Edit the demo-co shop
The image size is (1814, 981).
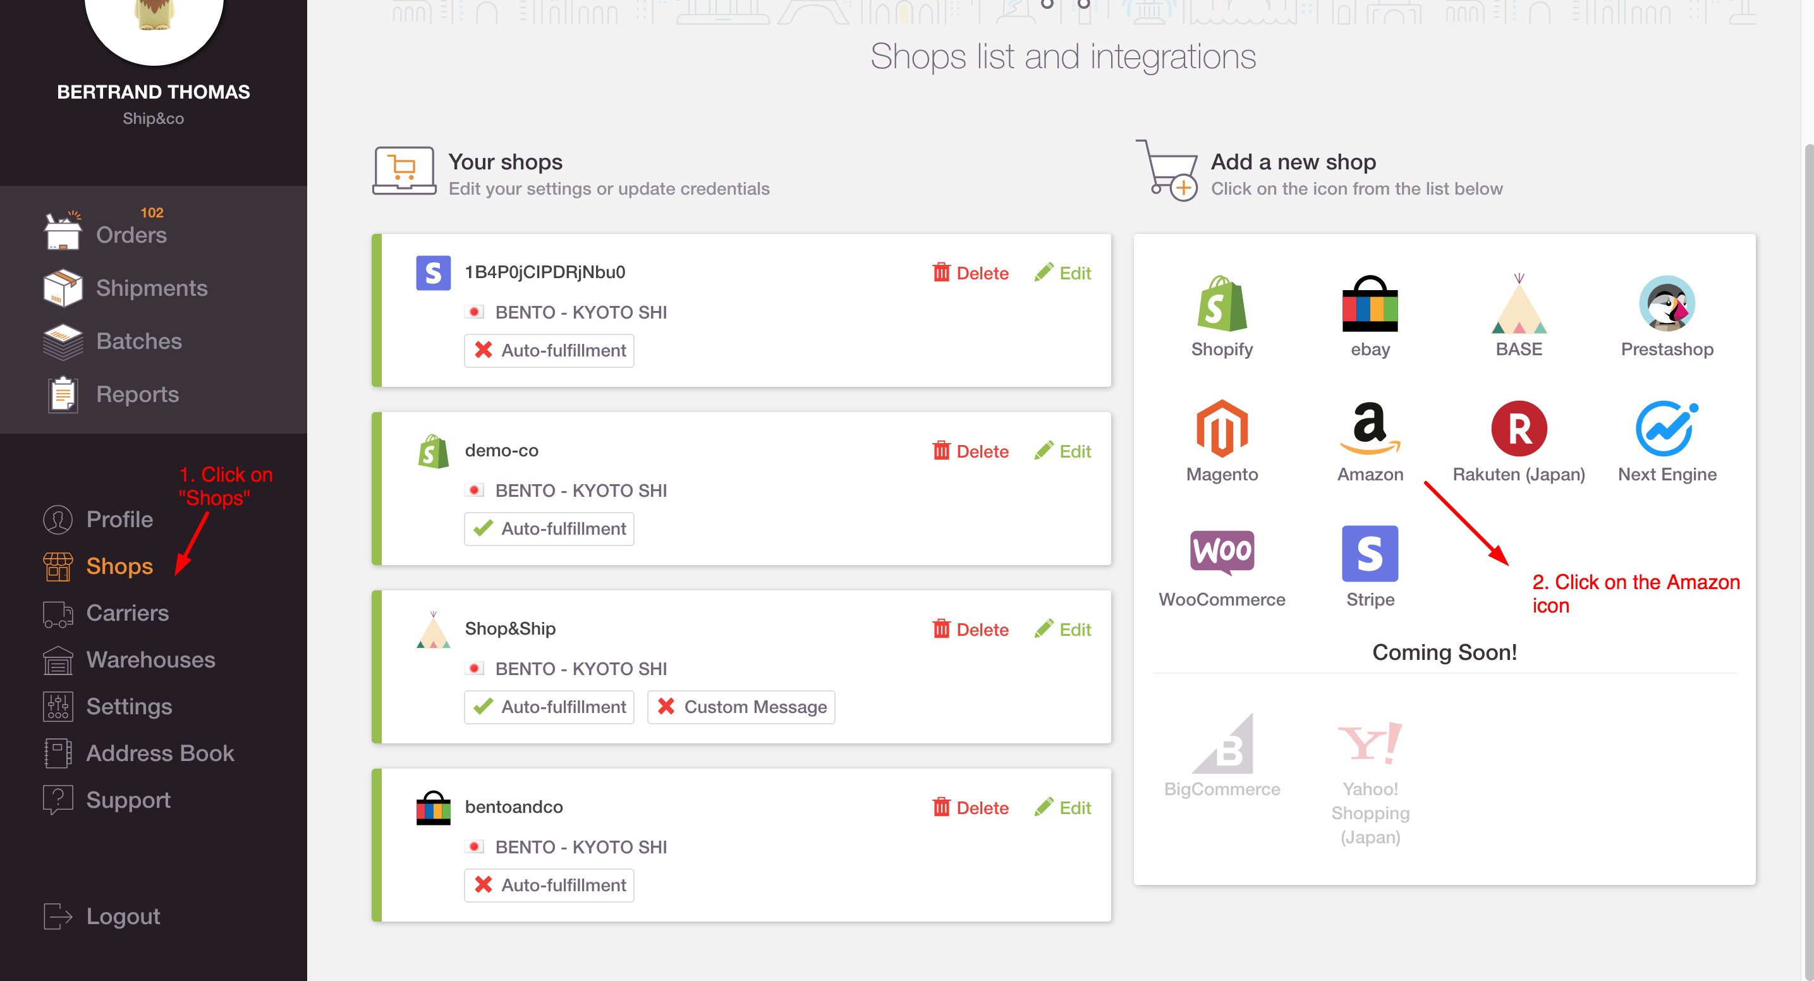coord(1062,451)
